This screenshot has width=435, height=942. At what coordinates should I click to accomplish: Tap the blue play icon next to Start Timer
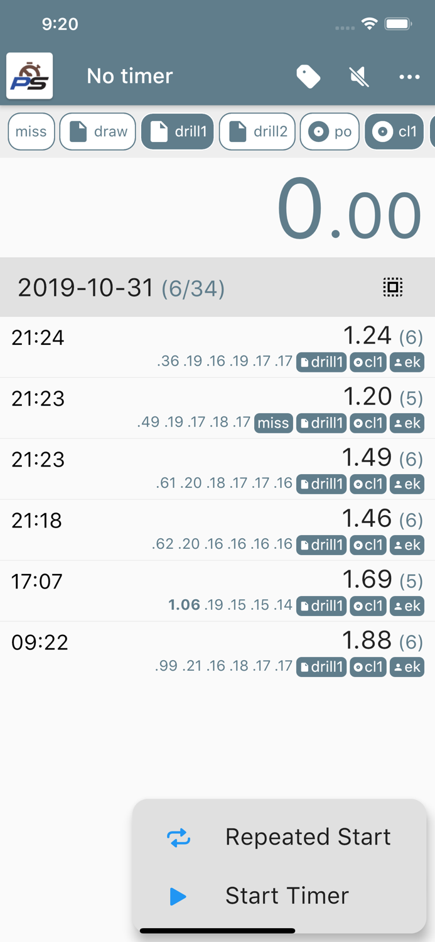(178, 896)
